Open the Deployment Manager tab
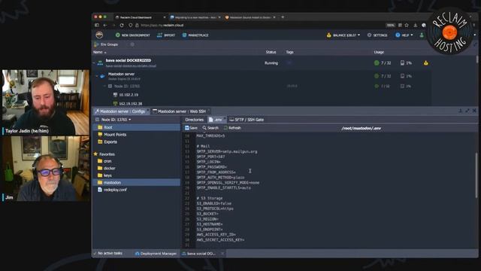This screenshot has width=481, height=271. click(x=156, y=254)
